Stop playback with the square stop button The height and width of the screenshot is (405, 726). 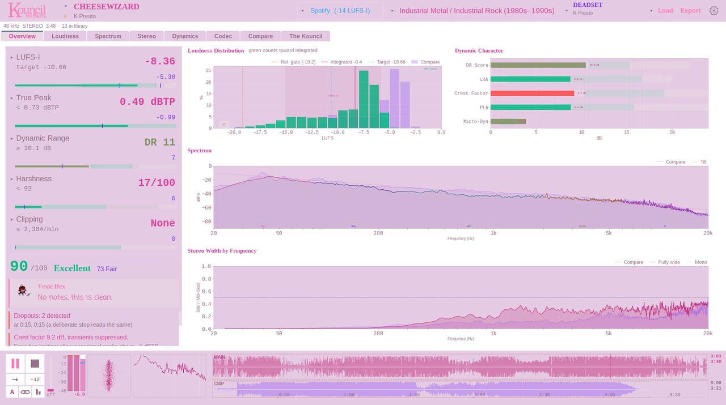(35, 364)
